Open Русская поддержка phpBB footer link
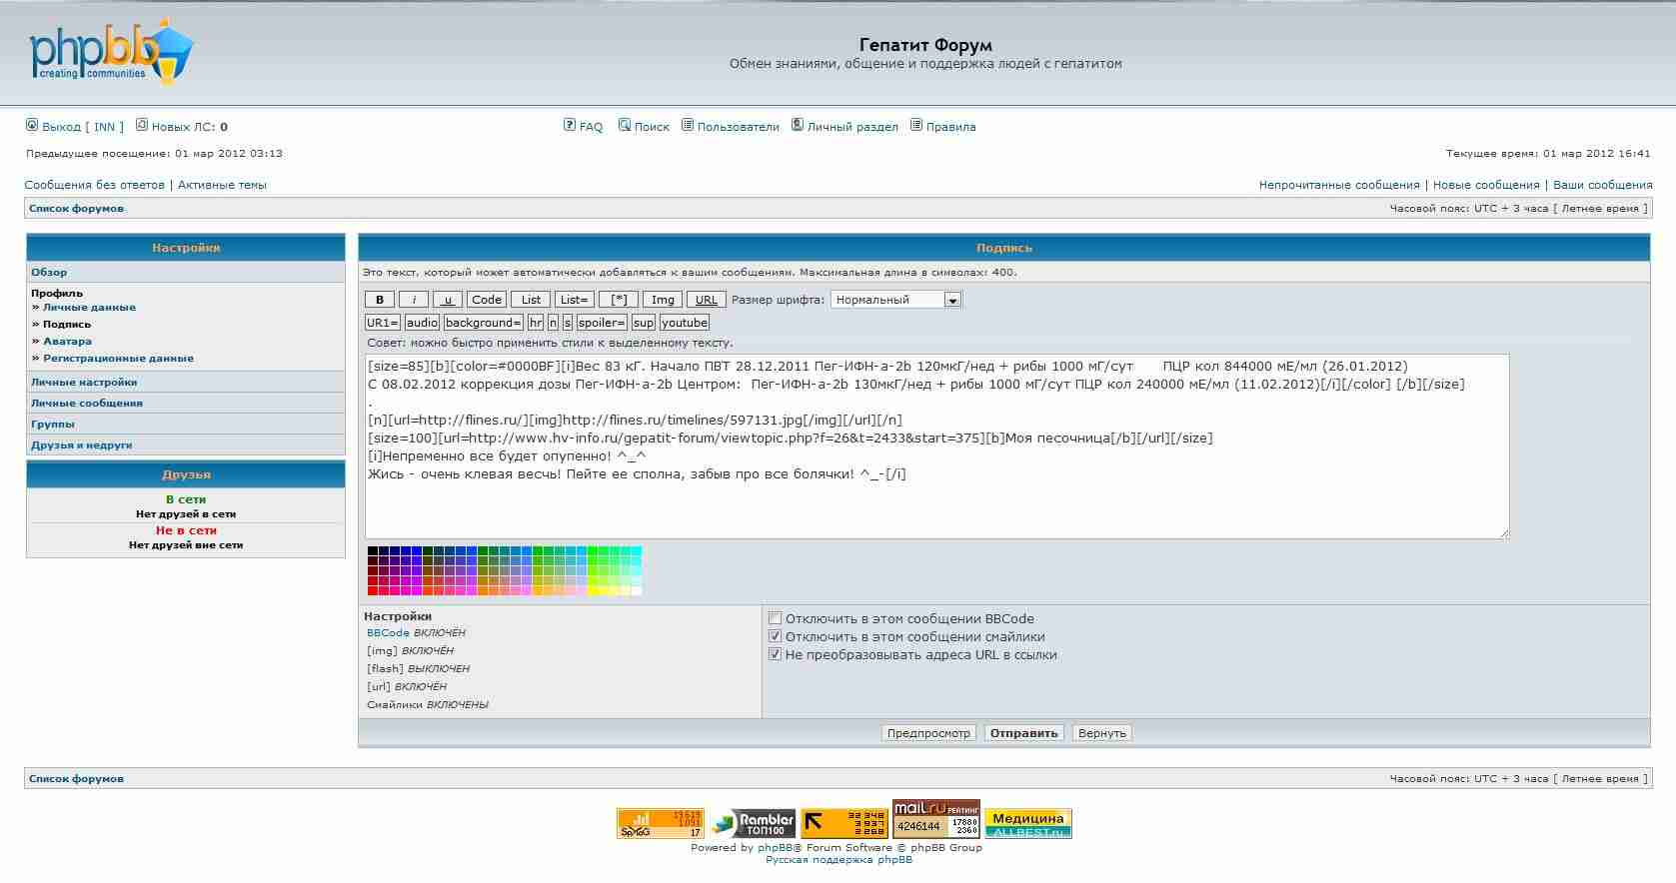The width and height of the screenshot is (1676, 883). coord(838,859)
